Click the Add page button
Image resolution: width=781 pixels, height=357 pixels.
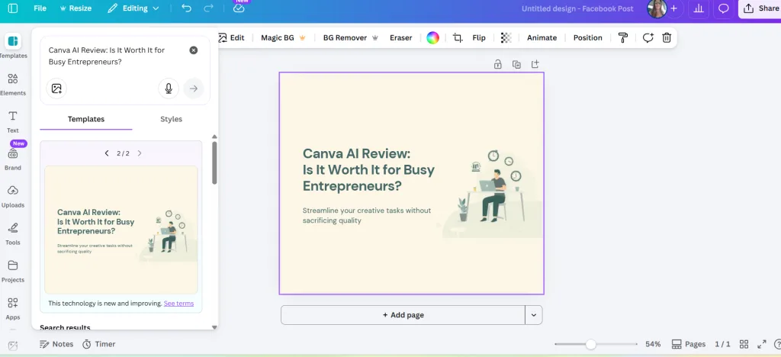click(x=403, y=315)
